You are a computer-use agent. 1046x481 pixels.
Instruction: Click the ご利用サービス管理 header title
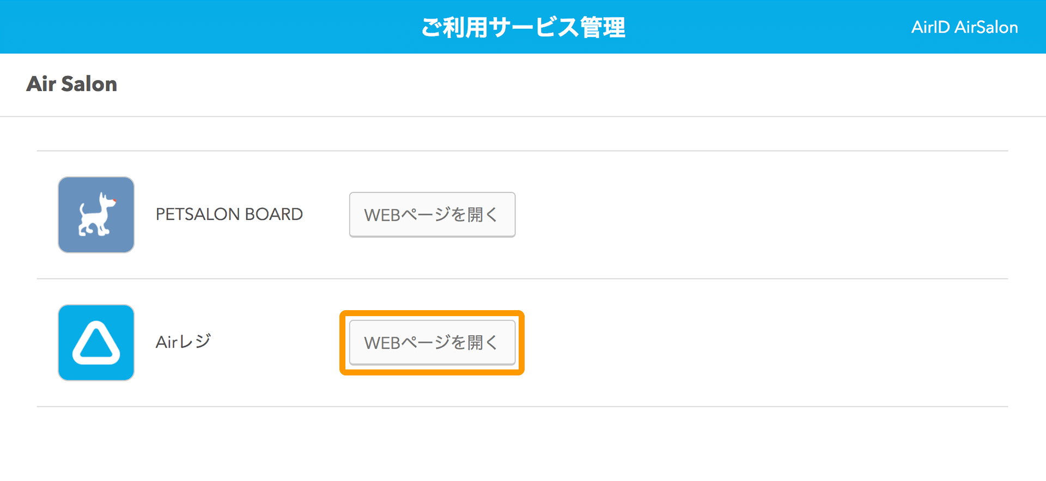pos(523,27)
